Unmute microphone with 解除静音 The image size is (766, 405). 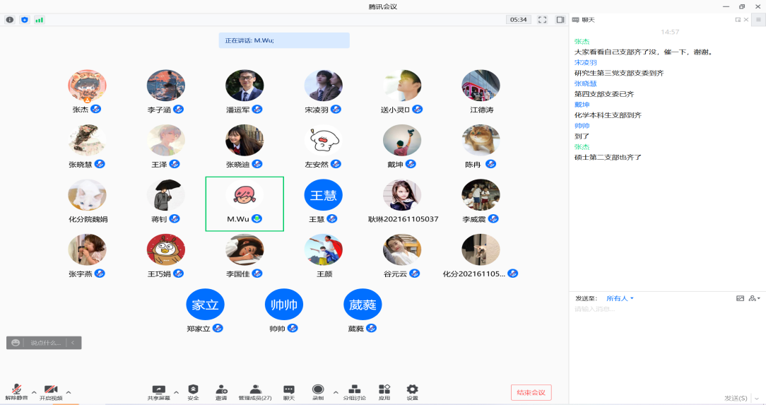pos(16,391)
